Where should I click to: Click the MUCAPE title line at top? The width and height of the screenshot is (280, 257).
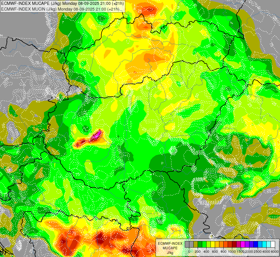63,3
